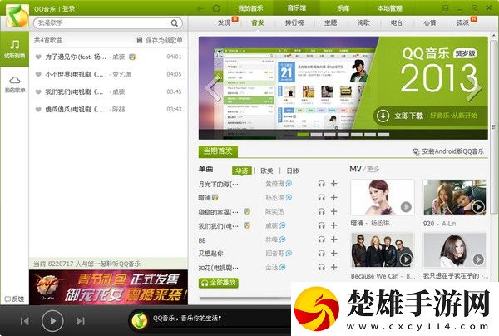Image resolution: width=499 pixels, height=336 pixels.
Task: Listen to BB via headphone icon
Action: pos(321,240)
